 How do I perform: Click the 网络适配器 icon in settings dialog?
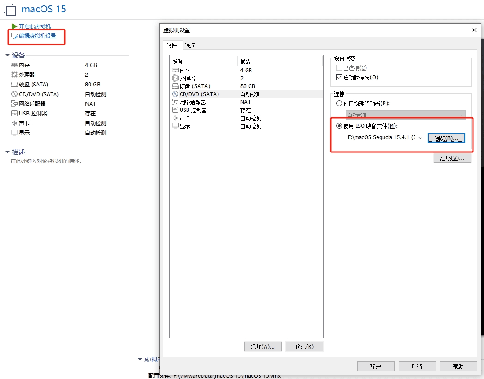175,102
